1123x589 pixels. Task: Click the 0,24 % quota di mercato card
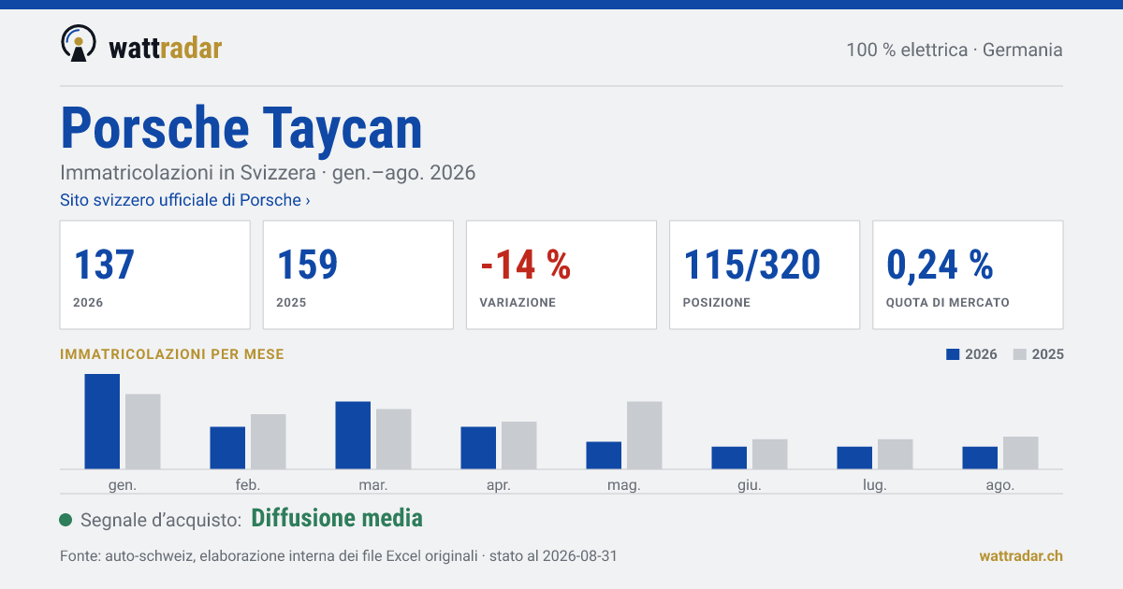(968, 275)
